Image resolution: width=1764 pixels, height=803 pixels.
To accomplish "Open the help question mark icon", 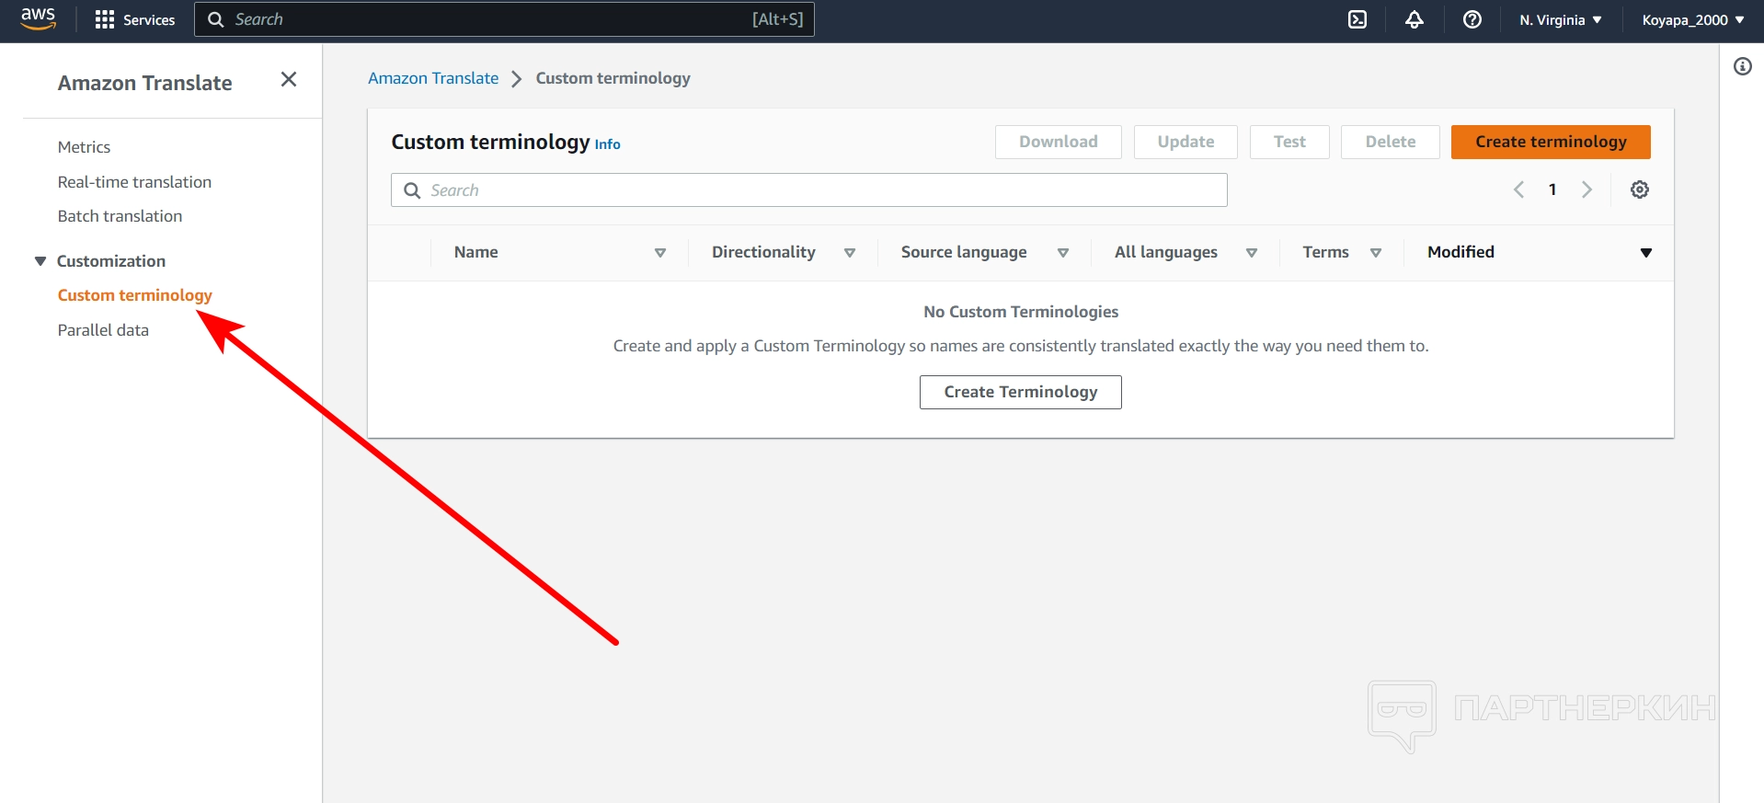I will 1472,19.
